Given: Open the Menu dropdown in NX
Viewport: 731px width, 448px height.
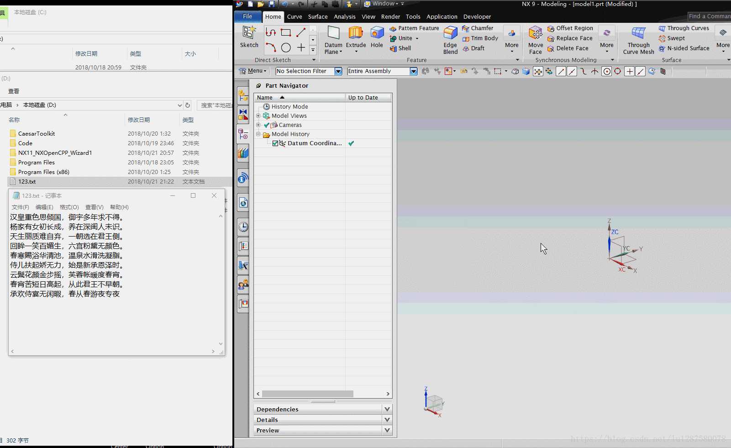Looking at the screenshot, I should (x=252, y=71).
